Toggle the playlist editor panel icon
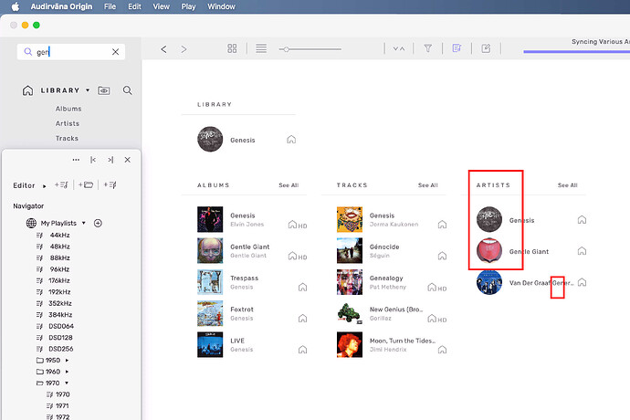630x420 pixels. click(457, 48)
